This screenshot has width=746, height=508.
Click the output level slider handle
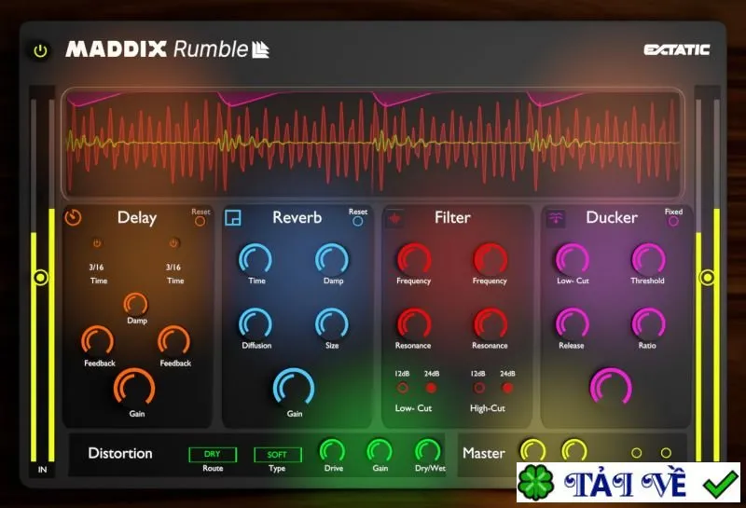click(707, 278)
